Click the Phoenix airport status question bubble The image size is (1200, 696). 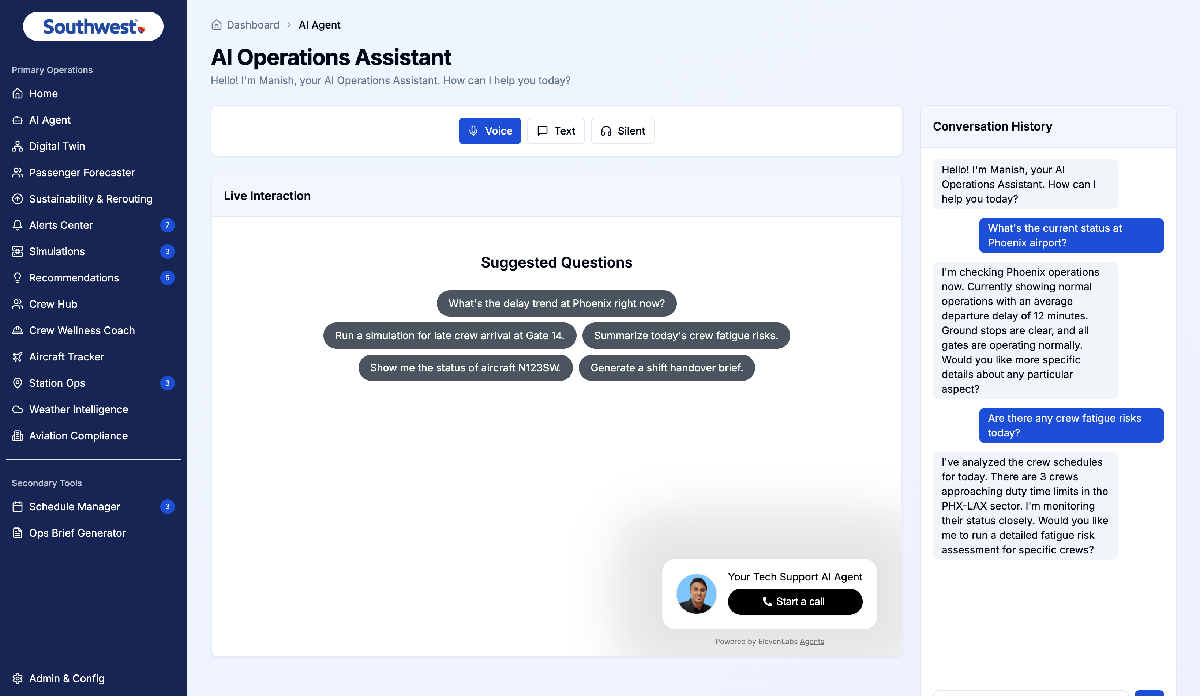1071,235
